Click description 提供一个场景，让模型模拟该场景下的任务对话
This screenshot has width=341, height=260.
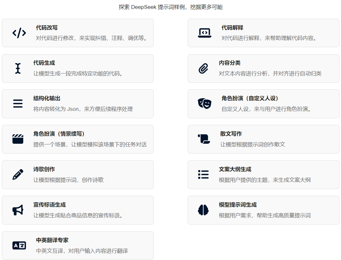tap(90, 144)
